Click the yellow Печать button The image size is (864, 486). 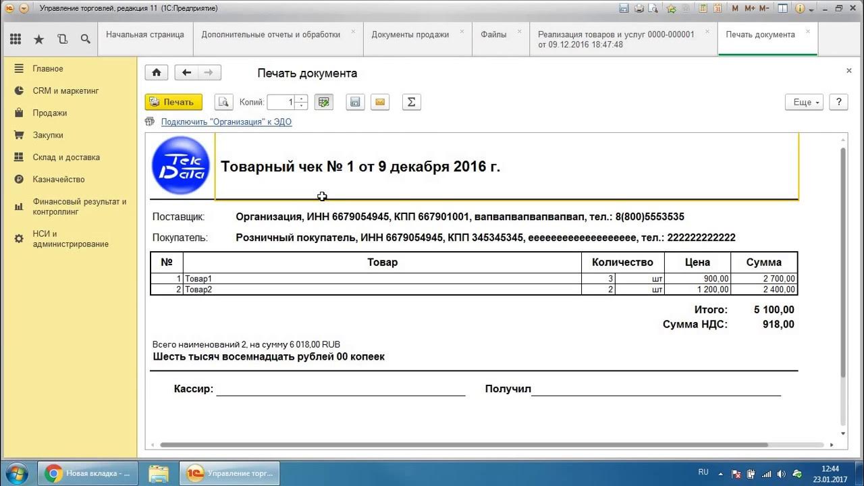pyautogui.click(x=173, y=102)
